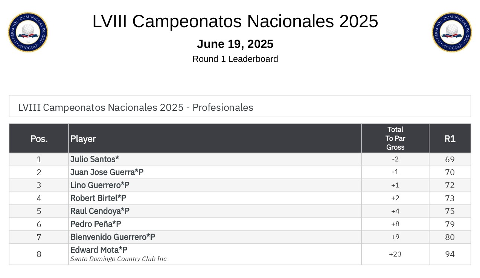Click the Total To Par Gross header
This screenshot has height=278, width=480.
tap(395, 138)
